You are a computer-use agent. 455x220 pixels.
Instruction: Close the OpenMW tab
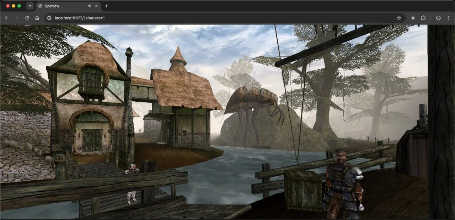[x=96, y=6]
